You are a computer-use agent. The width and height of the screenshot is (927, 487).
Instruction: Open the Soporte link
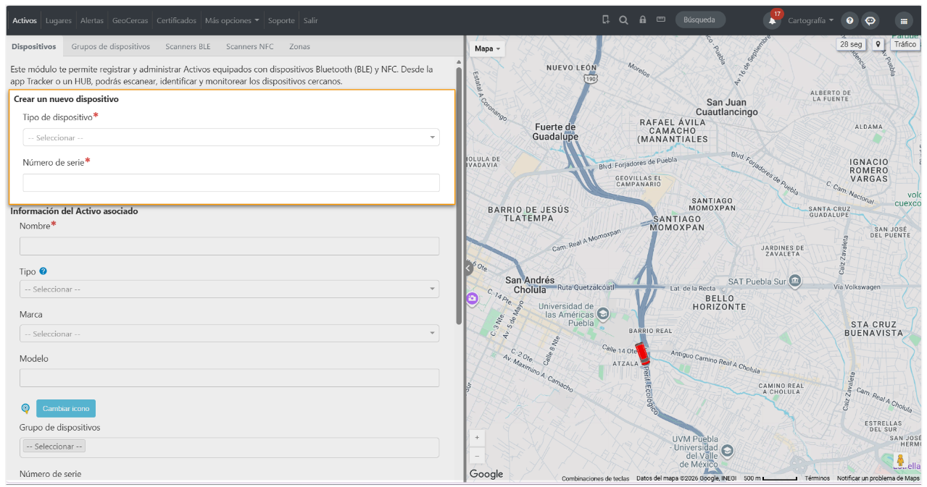[x=281, y=20]
